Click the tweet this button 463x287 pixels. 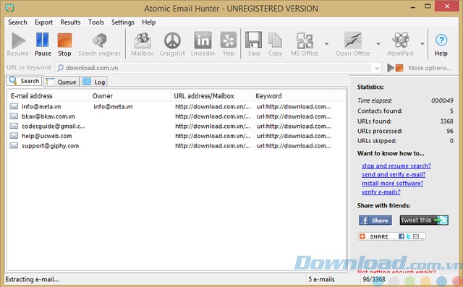[424, 220]
